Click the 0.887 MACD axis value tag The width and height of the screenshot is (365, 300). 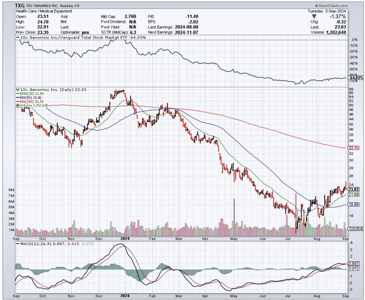click(x=353, y=264)
